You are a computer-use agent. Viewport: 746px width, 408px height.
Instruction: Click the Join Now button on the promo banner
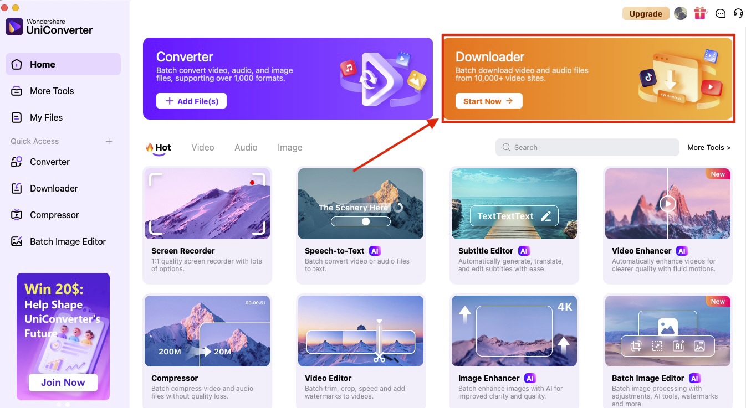(x=63, y=383)
